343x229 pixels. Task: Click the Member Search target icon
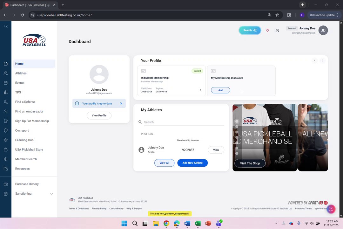(6, 159)
